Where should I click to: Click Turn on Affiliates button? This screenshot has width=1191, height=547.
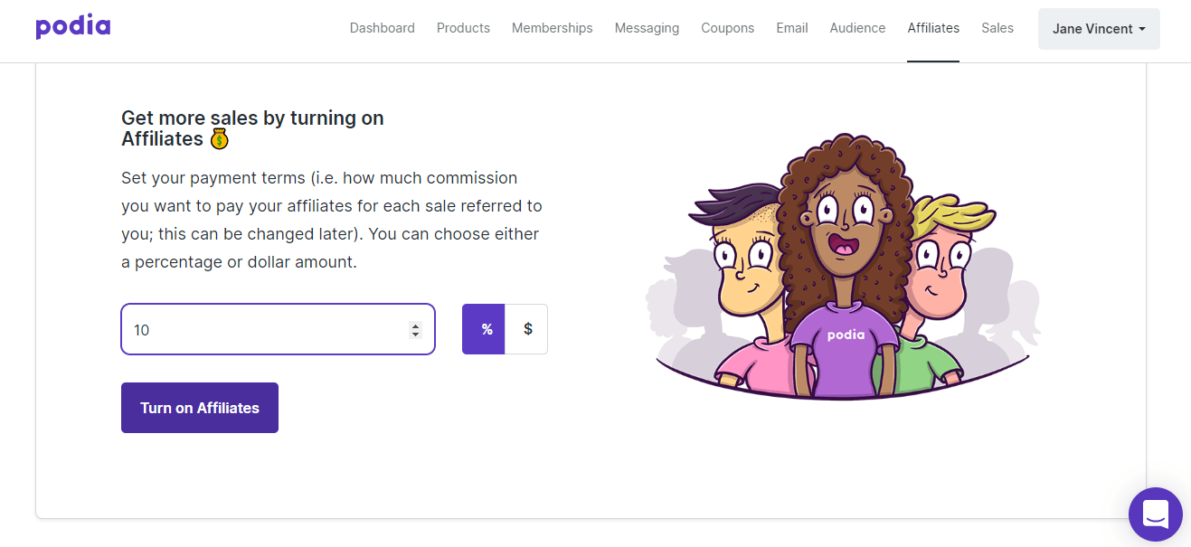200,408
